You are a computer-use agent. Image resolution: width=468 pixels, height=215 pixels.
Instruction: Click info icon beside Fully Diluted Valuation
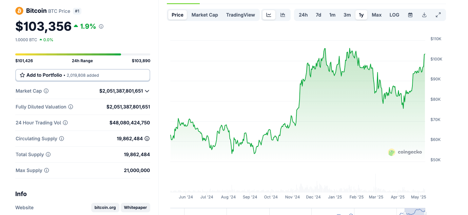pos(71,107)
